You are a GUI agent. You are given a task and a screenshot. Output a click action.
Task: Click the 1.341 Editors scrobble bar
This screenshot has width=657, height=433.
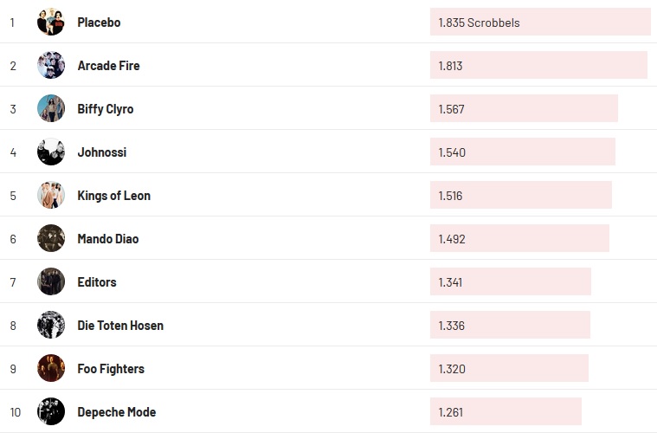[x=510, y=282]
